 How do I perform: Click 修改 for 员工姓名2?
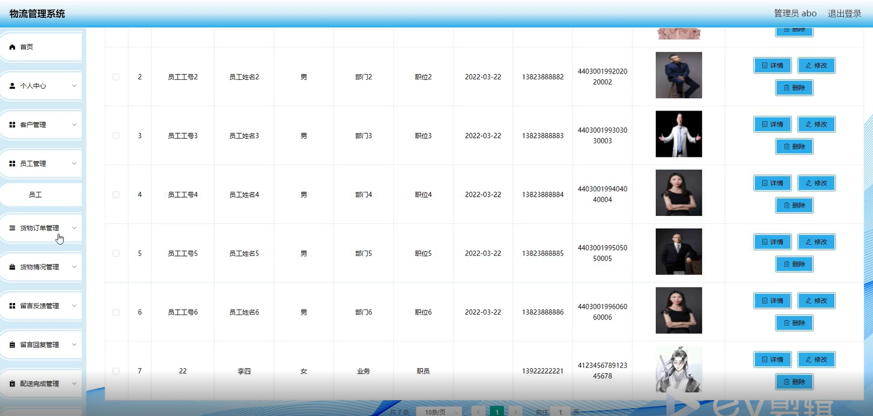pos(817,65)
